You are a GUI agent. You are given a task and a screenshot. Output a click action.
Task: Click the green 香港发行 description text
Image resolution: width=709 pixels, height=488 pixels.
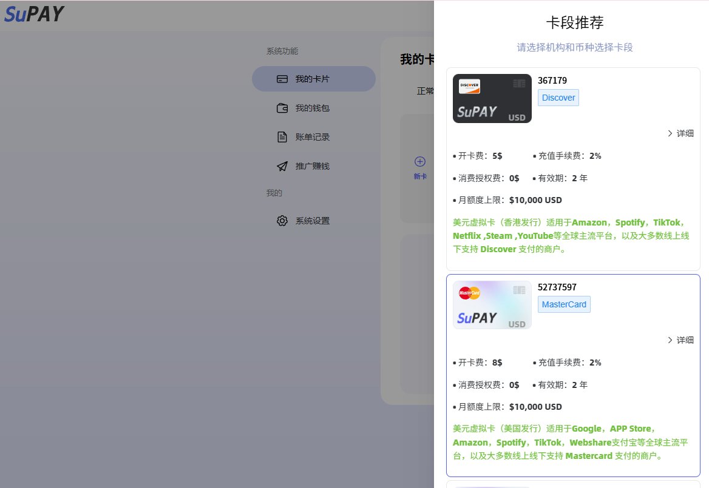571,236
